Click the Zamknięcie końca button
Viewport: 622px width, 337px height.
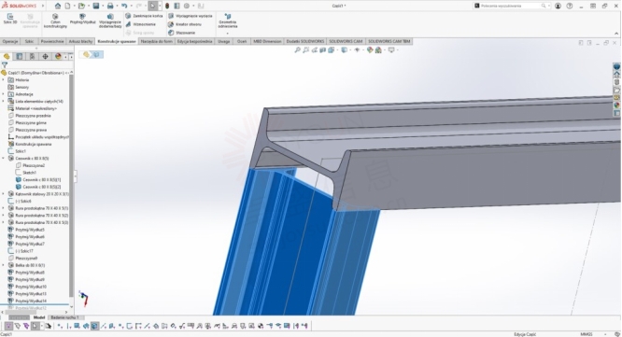click(145, 16)
